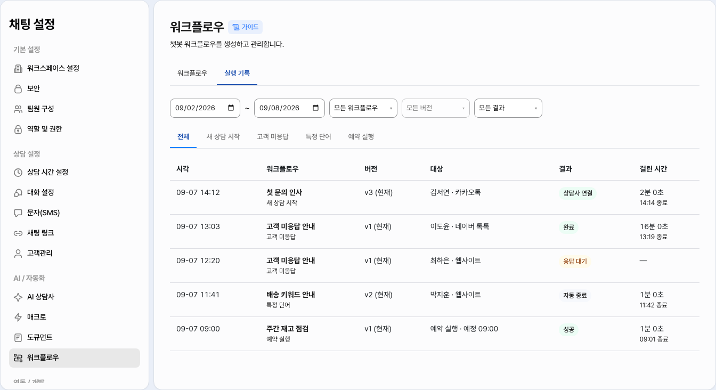Click the 채팅 링크 chain icon

[18, 233]
